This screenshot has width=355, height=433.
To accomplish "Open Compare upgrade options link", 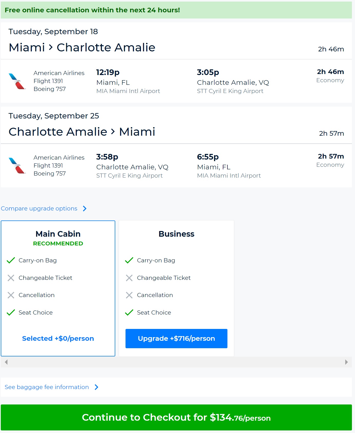I will pos(39,208).
